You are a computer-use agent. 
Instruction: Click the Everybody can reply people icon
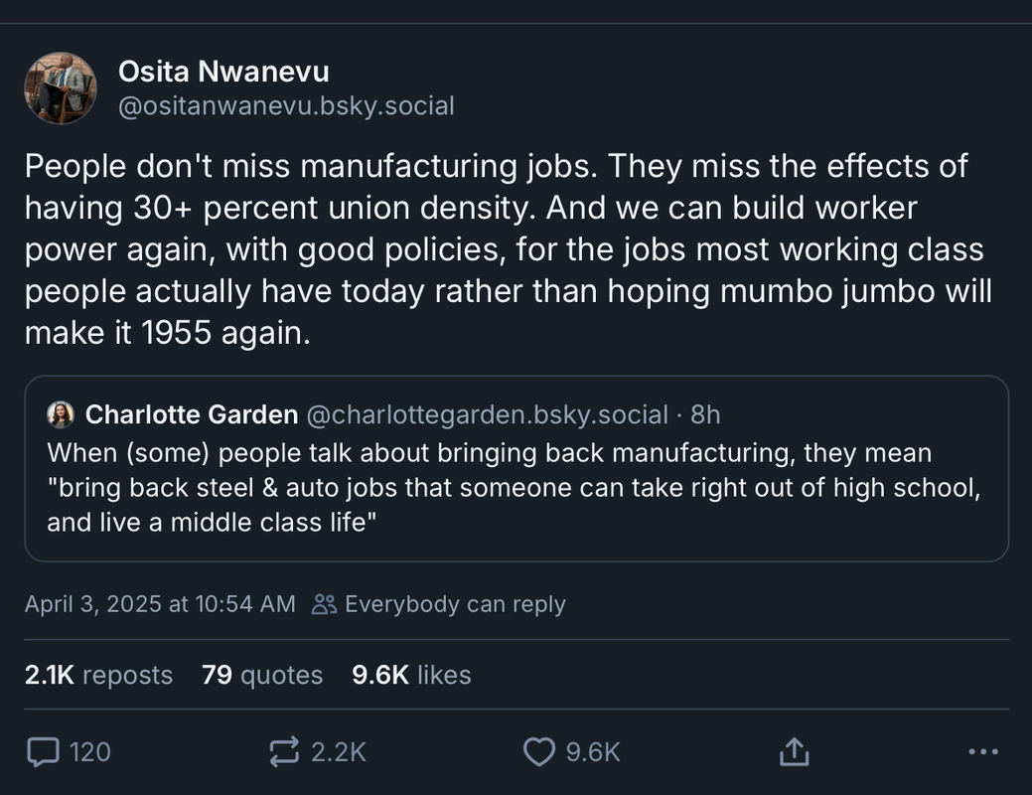point(324,604)
